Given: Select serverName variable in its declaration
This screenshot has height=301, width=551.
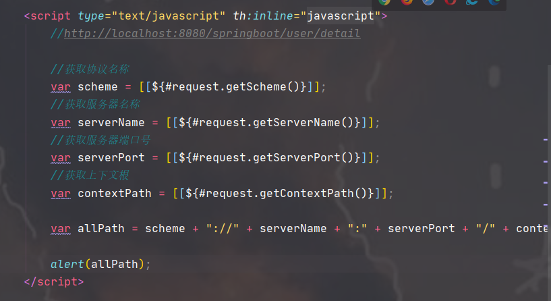Looking at the screenshot, I should [111, 122].
